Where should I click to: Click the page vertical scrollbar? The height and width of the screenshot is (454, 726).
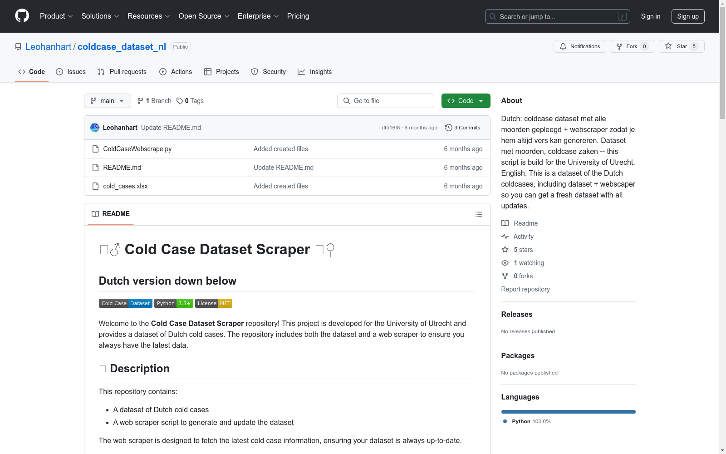722,227
